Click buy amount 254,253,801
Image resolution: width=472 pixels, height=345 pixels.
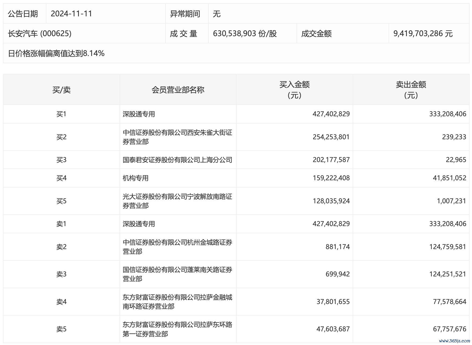[x=331, y=137]
